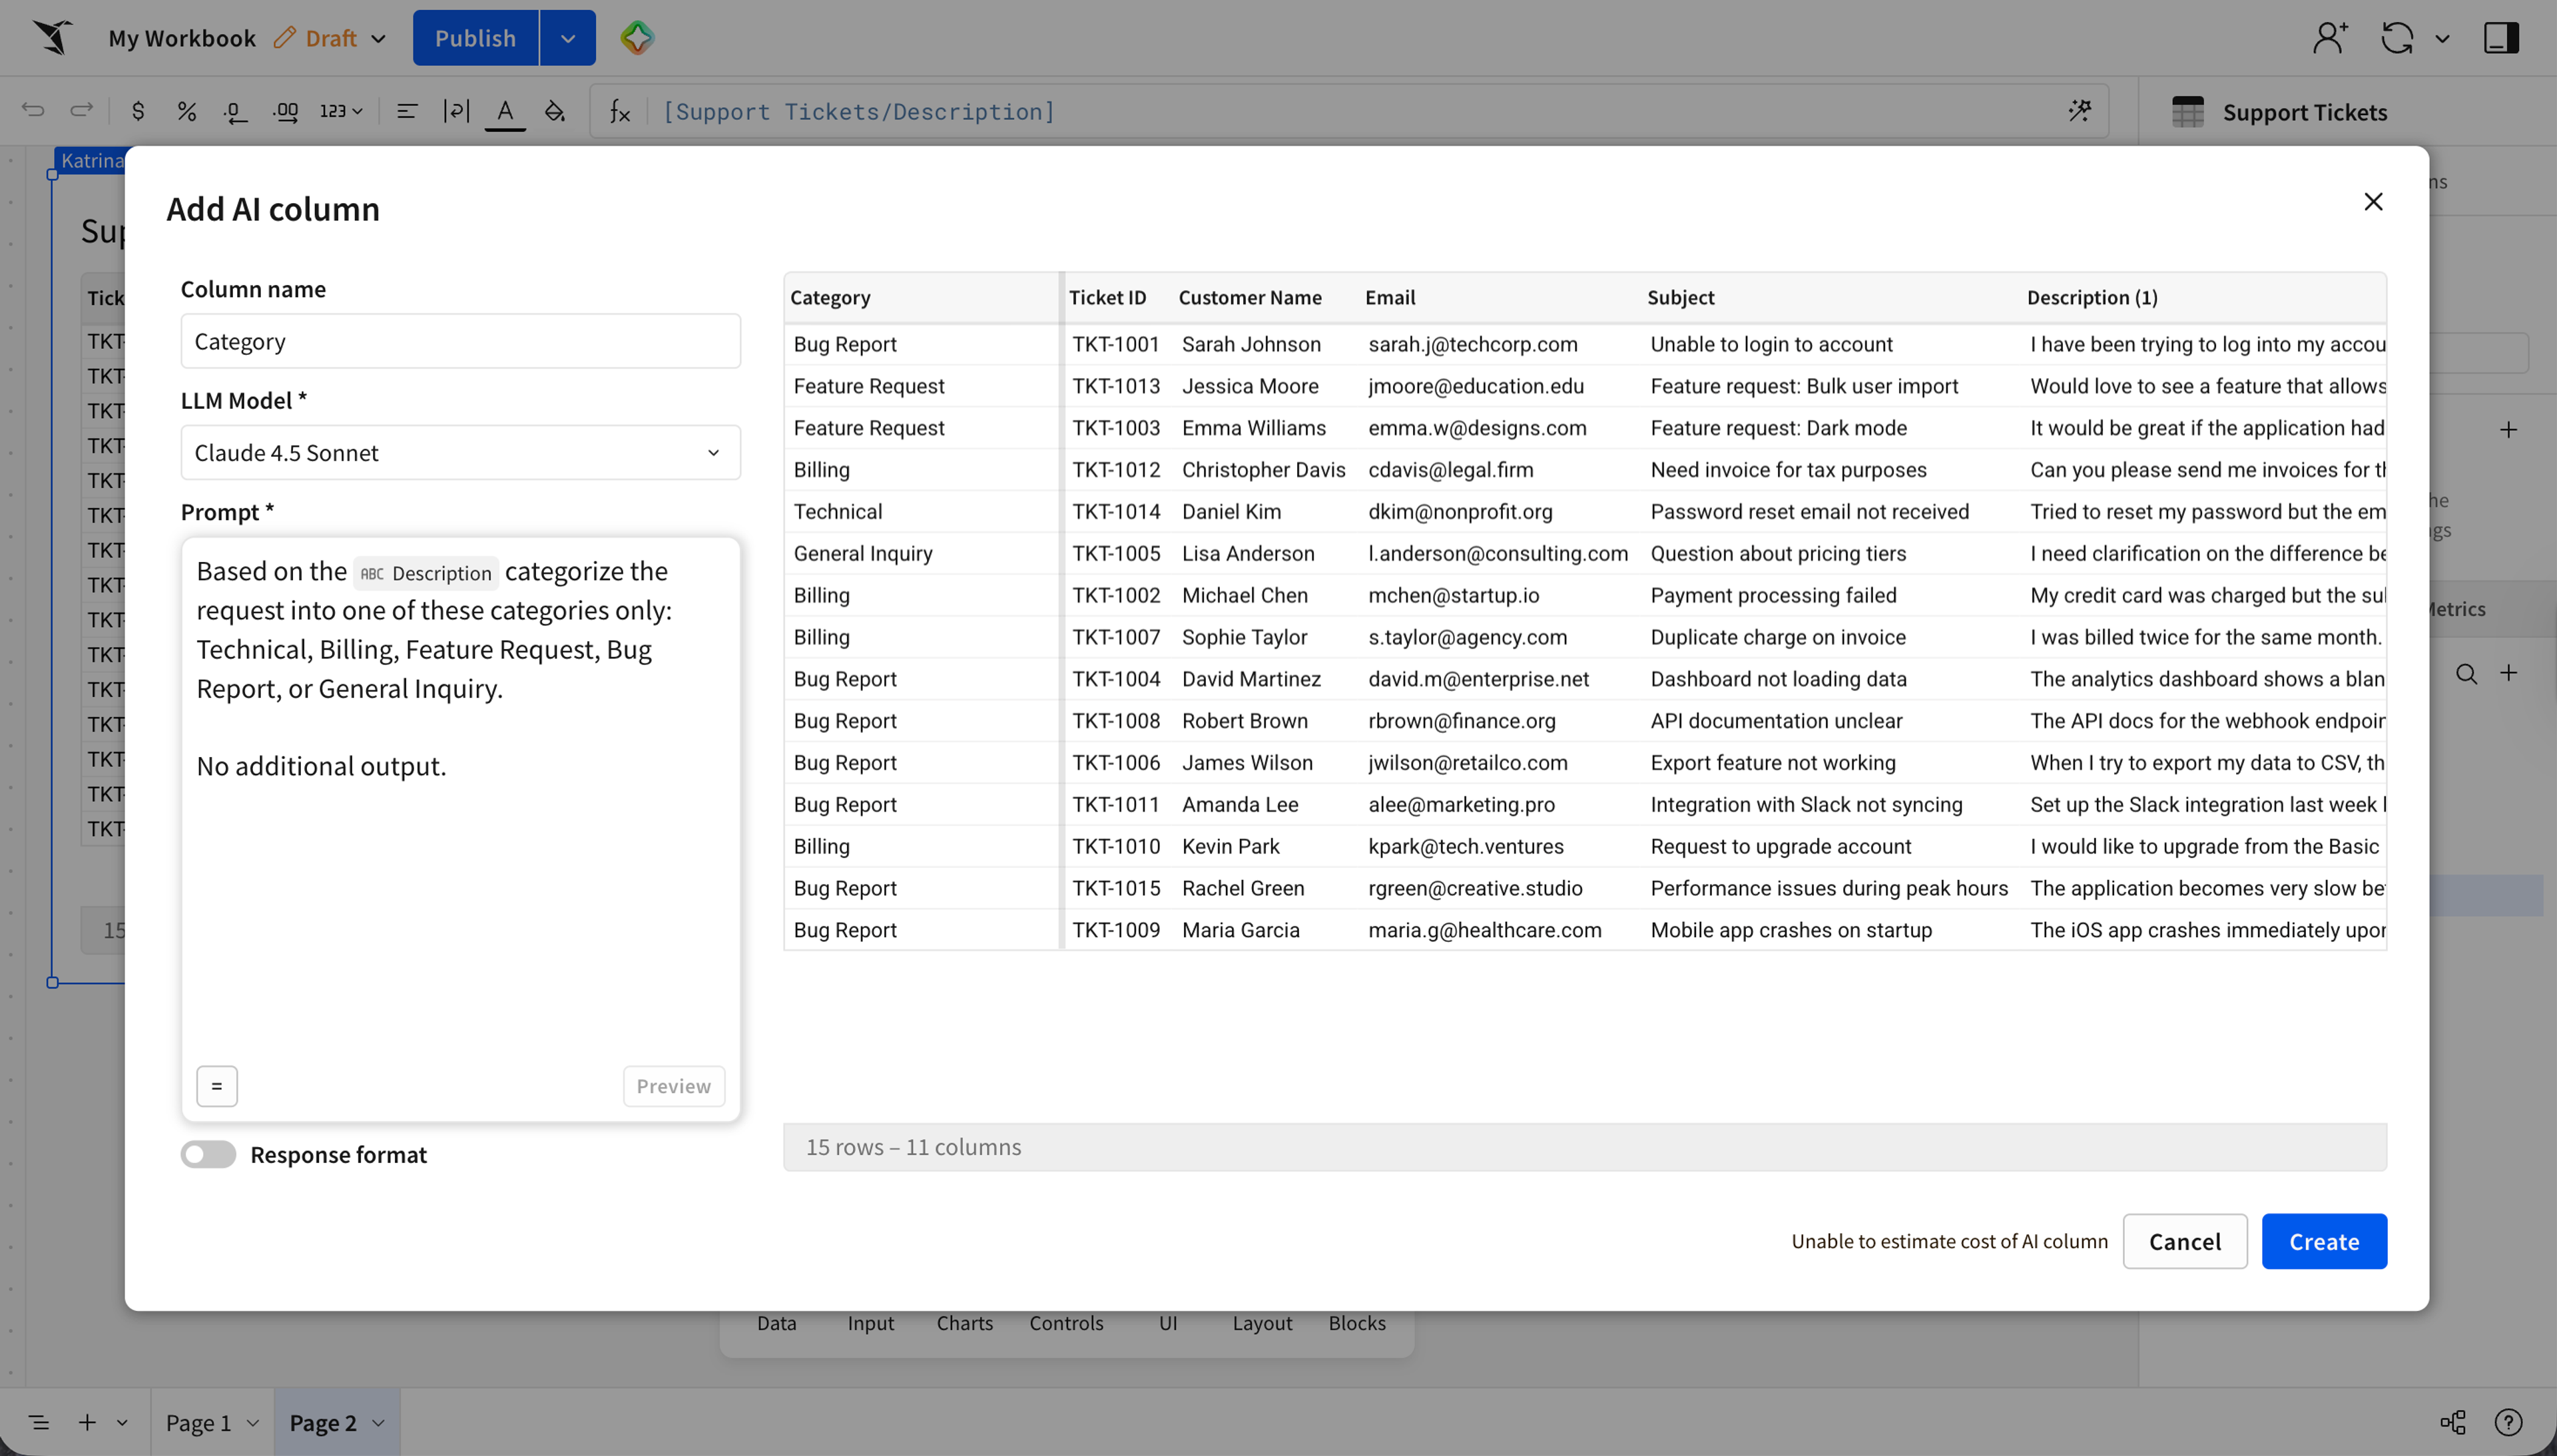Screen dimensions: 2557x1456
Task: Click the Description chip in prompt
Action: [x=426, y=573]
